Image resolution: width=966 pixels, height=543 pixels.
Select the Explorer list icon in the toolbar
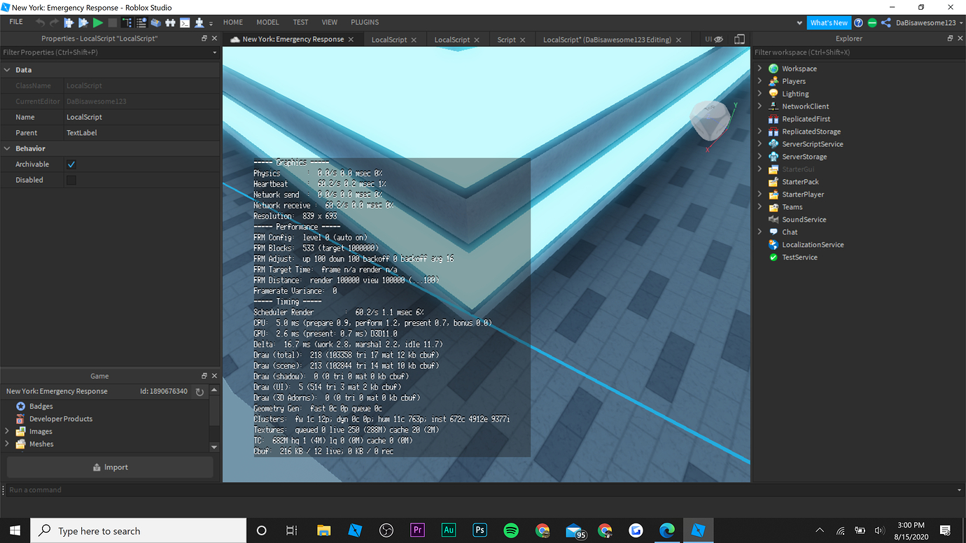coord(127,22)
